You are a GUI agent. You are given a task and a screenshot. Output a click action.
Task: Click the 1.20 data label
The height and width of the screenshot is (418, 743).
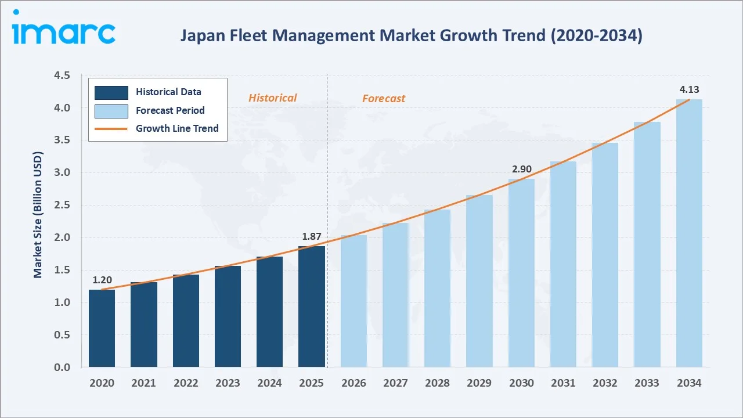102,280
